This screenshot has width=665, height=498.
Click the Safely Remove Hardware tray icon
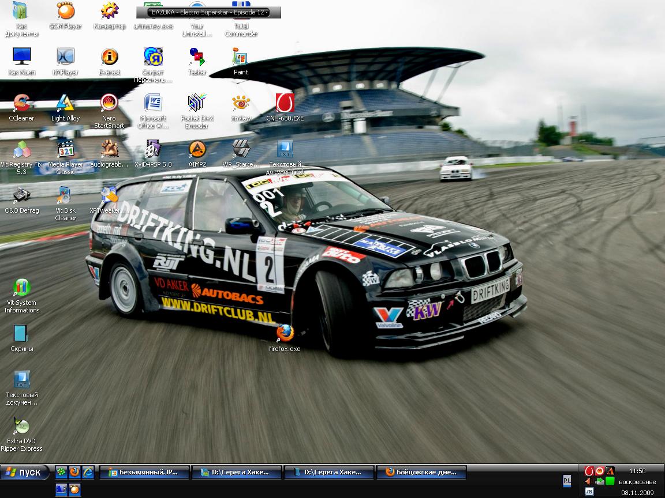click(x=600, y=481)
